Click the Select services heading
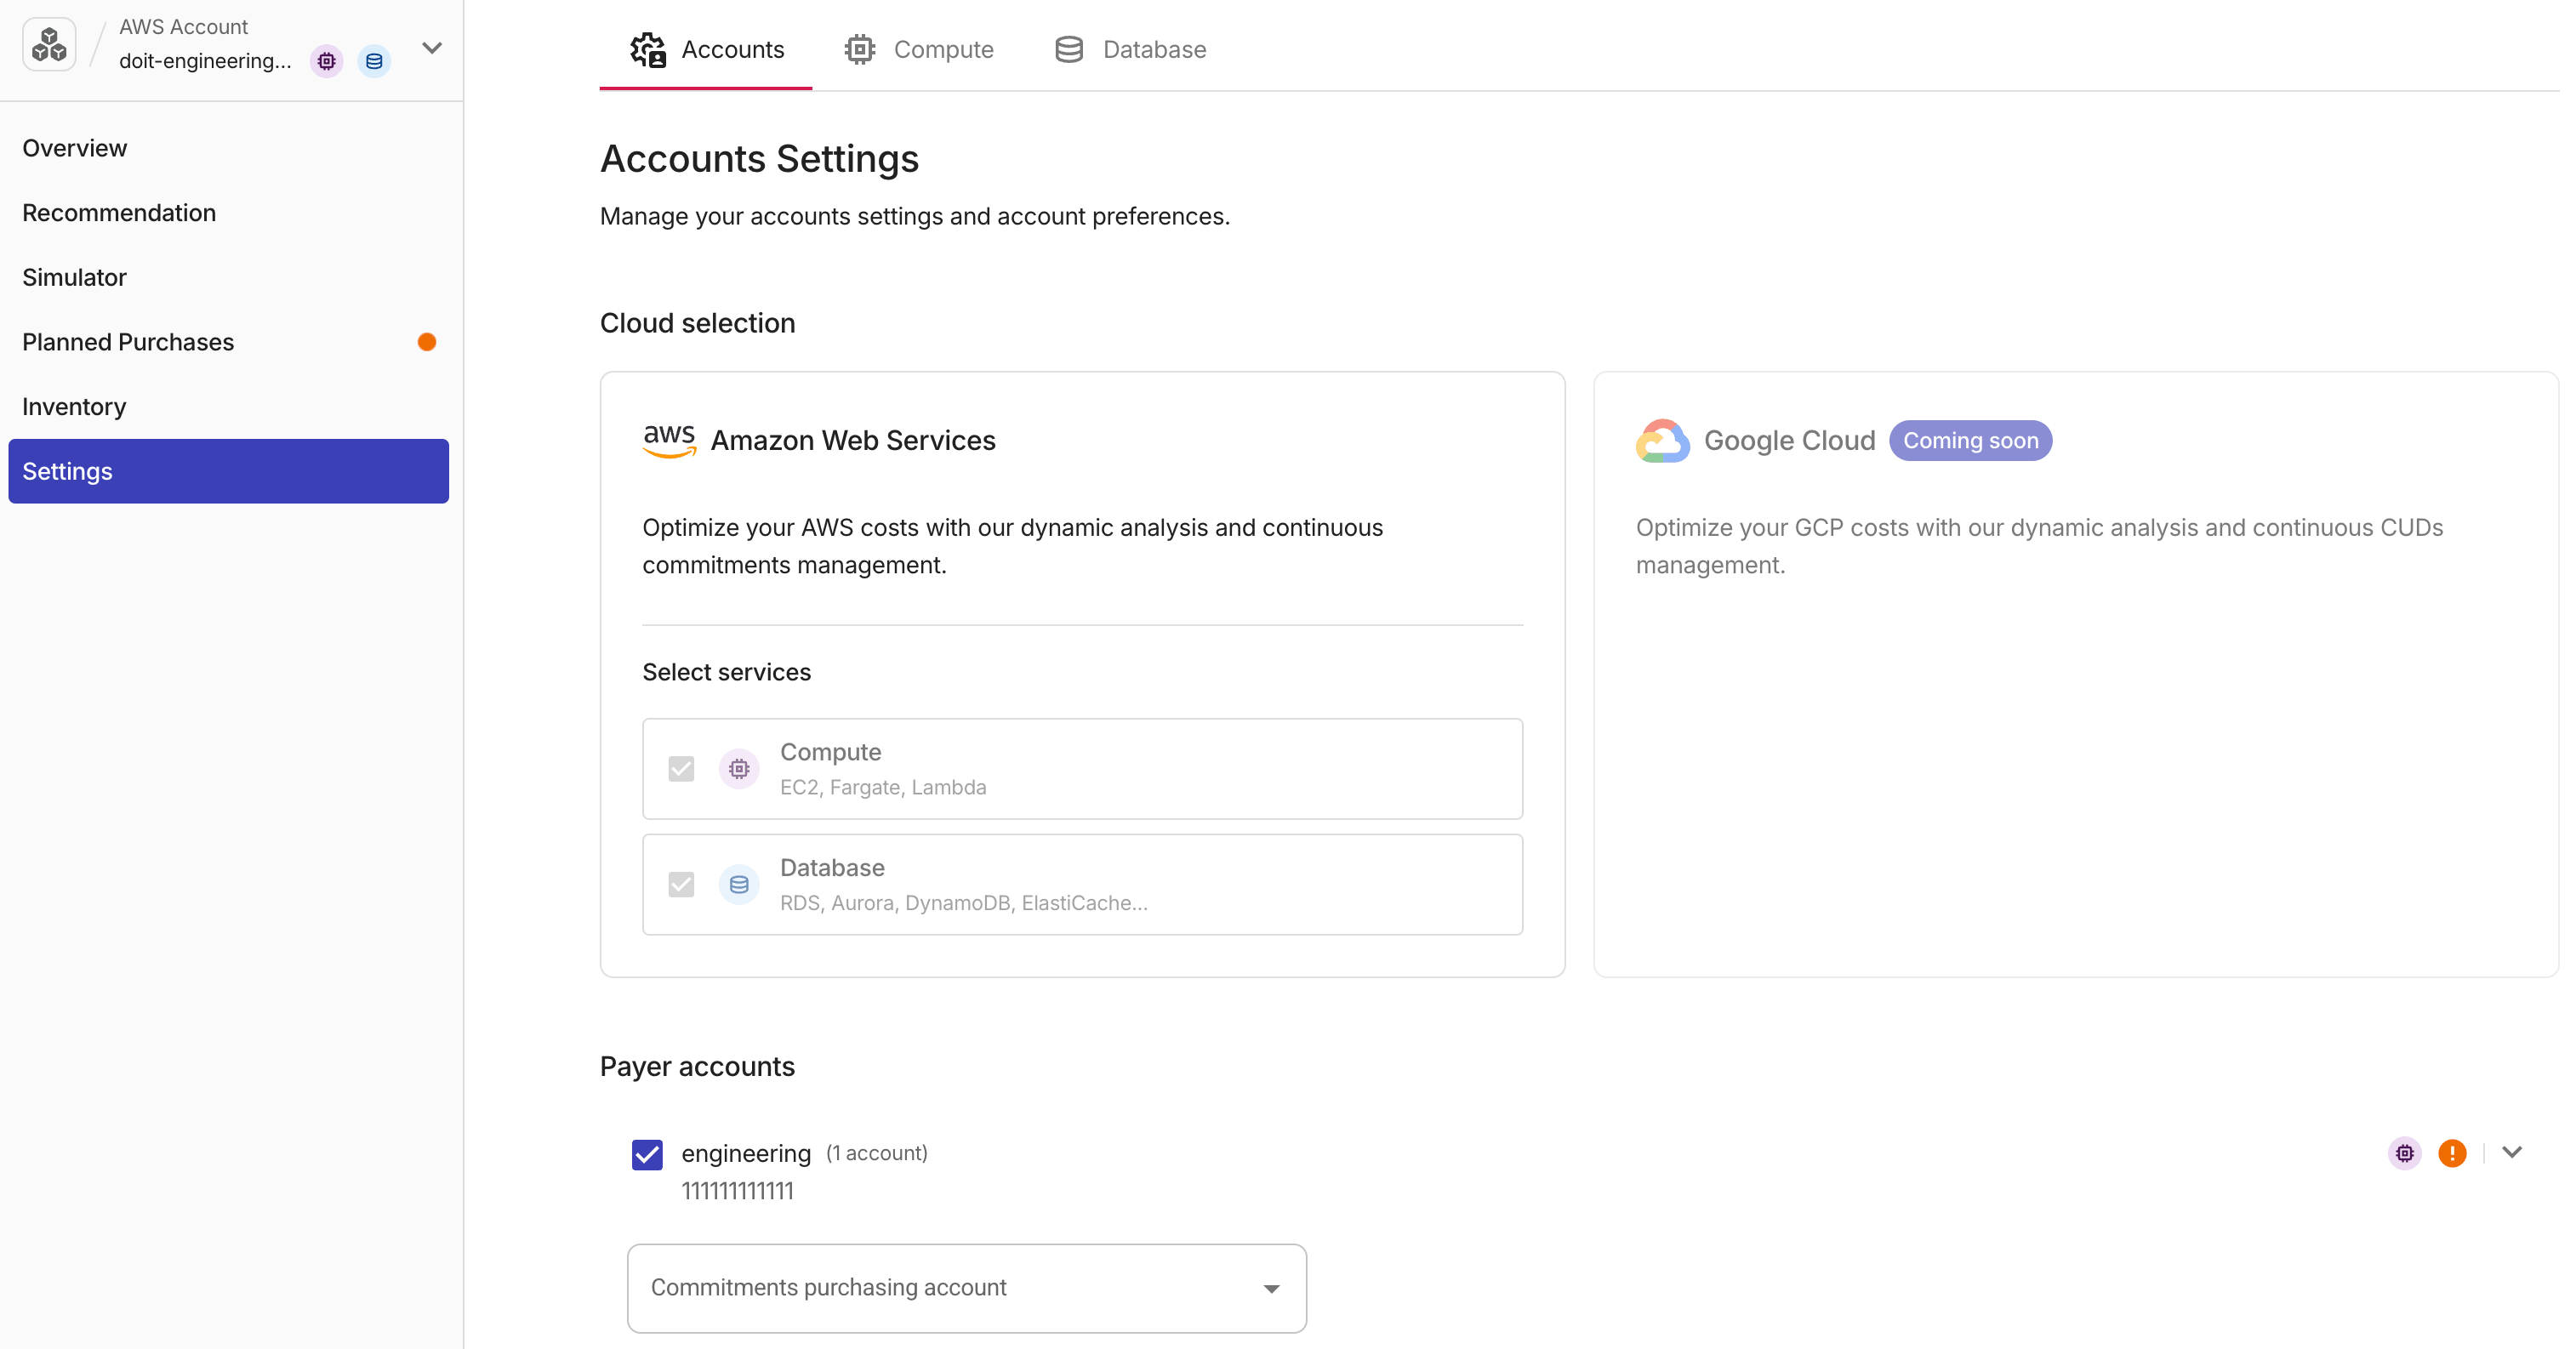This screenshot has width=2576, height=1349. [x=726, y=672]
